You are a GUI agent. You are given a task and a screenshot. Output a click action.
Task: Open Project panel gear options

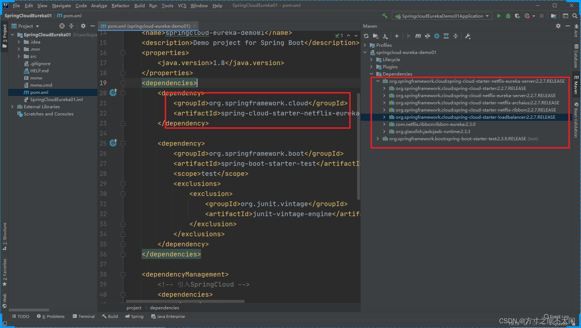[83, 26]
